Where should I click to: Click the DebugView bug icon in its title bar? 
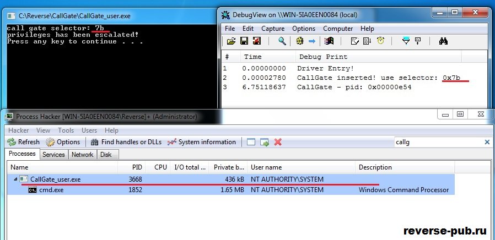pyautogui.click(x=225, y=14)
